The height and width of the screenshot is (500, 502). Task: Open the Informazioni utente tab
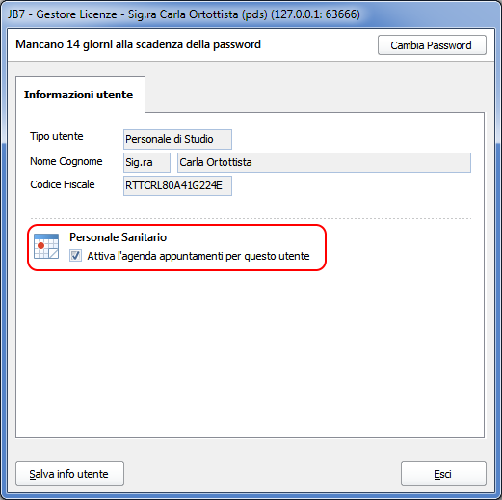pyautogui.click(x=79, y=95)
